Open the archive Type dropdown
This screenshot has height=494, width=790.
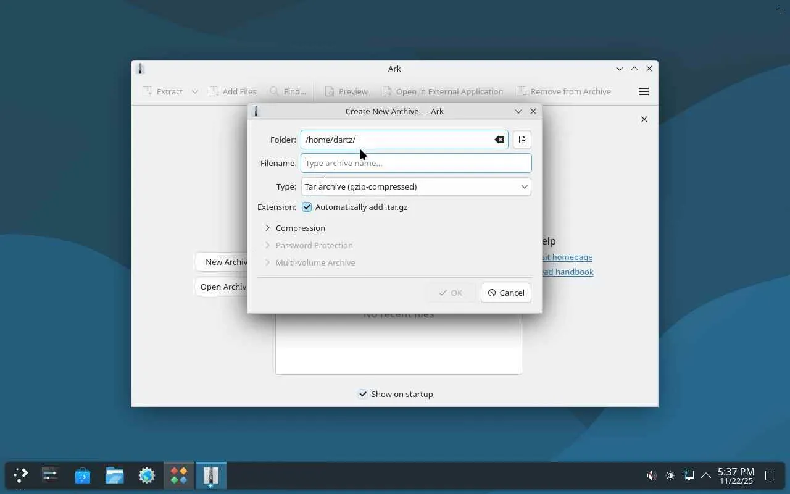pos(416,186)
